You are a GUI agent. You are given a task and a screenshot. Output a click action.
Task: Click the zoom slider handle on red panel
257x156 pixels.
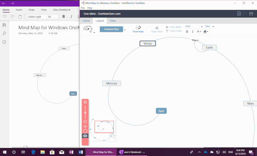pyautogui.click(x=85, y=112)
